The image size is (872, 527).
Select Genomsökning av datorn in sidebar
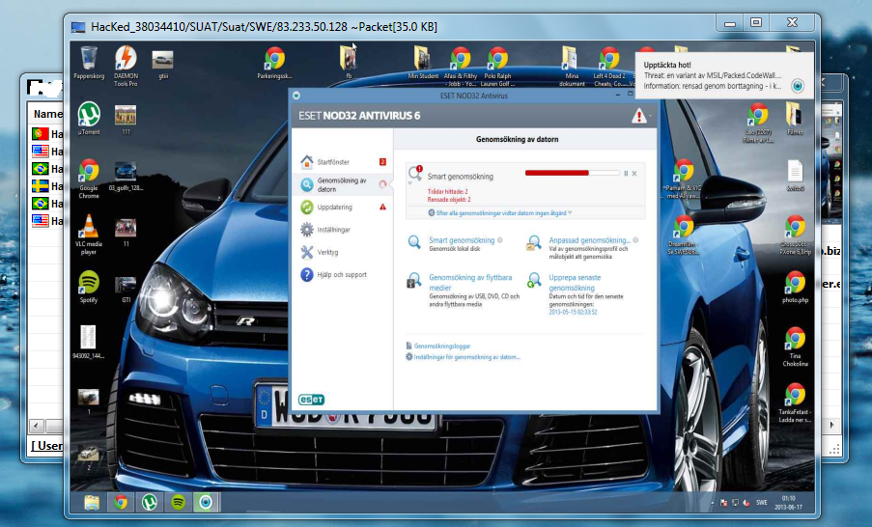pyautogui.click(x=343, y=184)
